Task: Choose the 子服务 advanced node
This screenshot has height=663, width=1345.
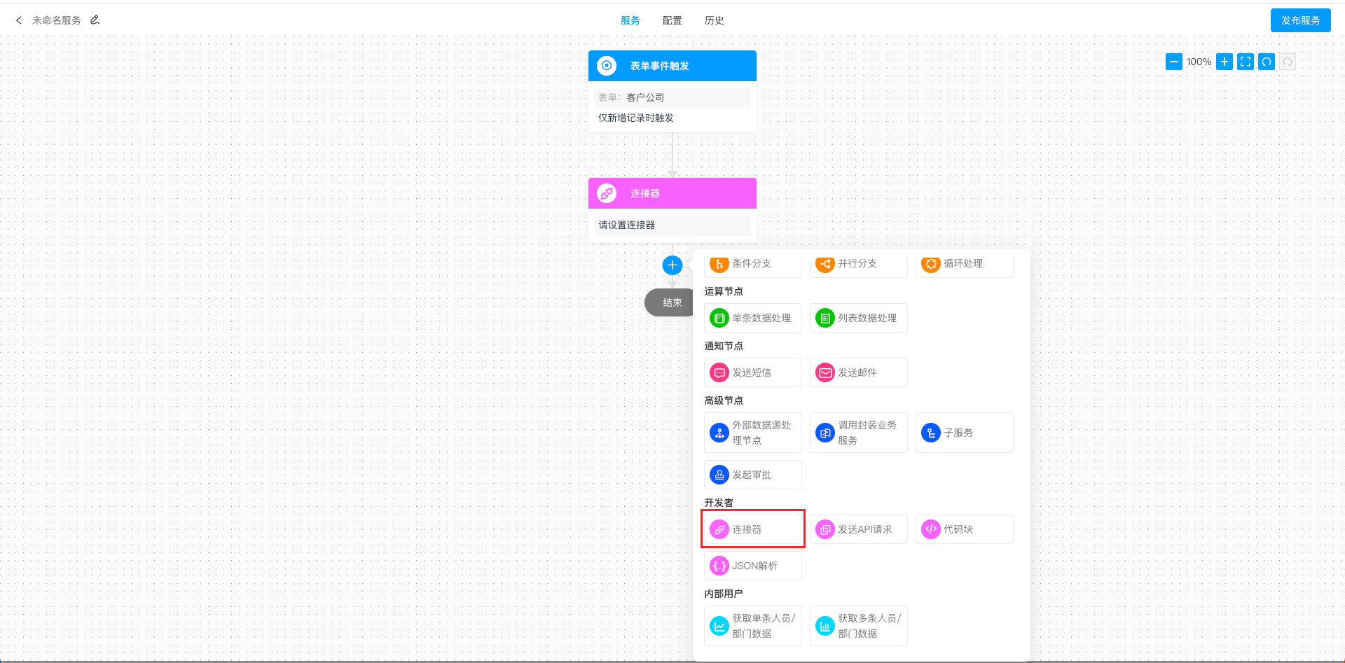Action: (964, 433)
